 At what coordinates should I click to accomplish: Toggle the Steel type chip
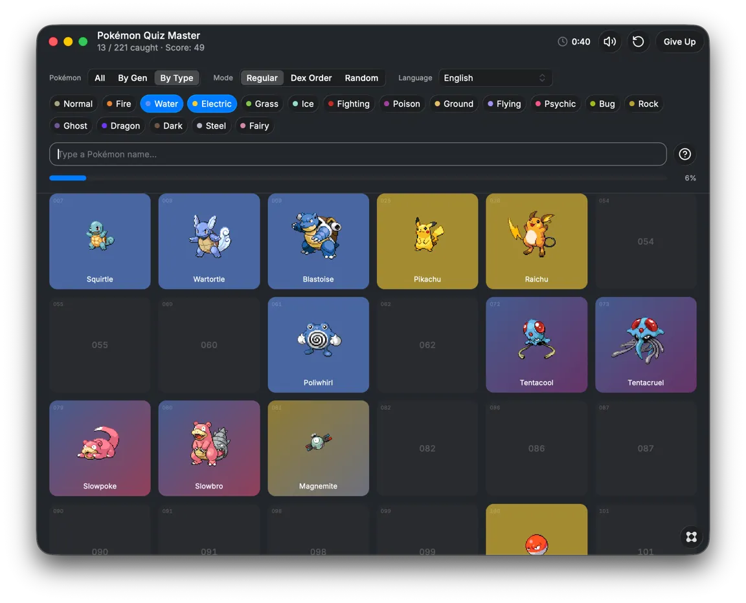[x=211, y=126]
